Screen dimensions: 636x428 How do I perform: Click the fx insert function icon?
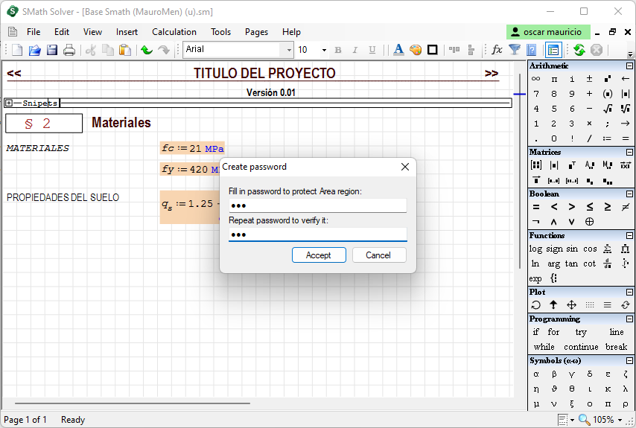[497, 50]
